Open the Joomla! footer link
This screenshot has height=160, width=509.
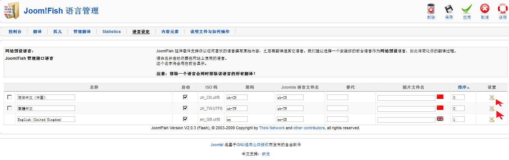(x=217, y=145)
